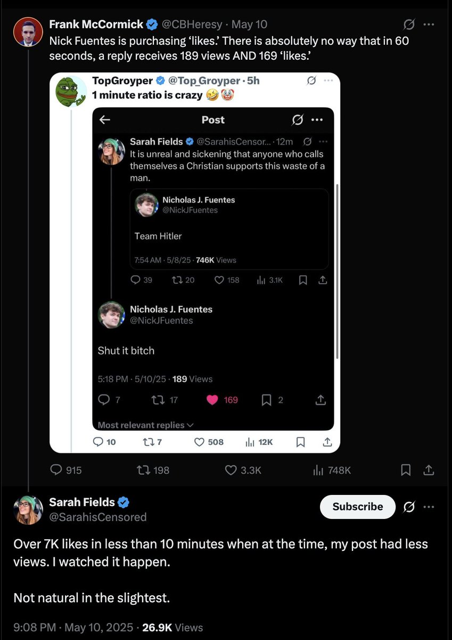The width and height of the screenshot is (452, 640).
Task: Click the pink heart showing 169 likes
Action: (x=212, y=399)
